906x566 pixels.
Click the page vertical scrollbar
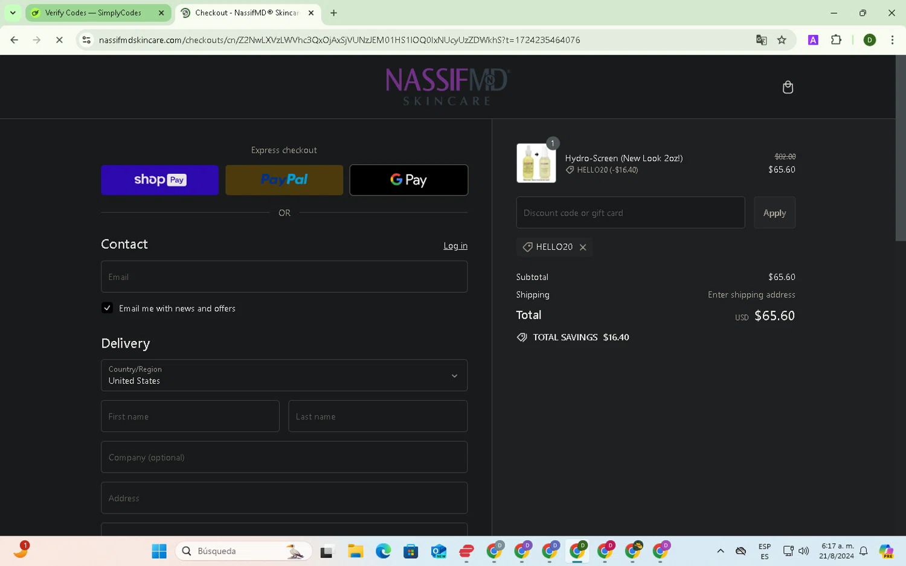coord(901,149)
